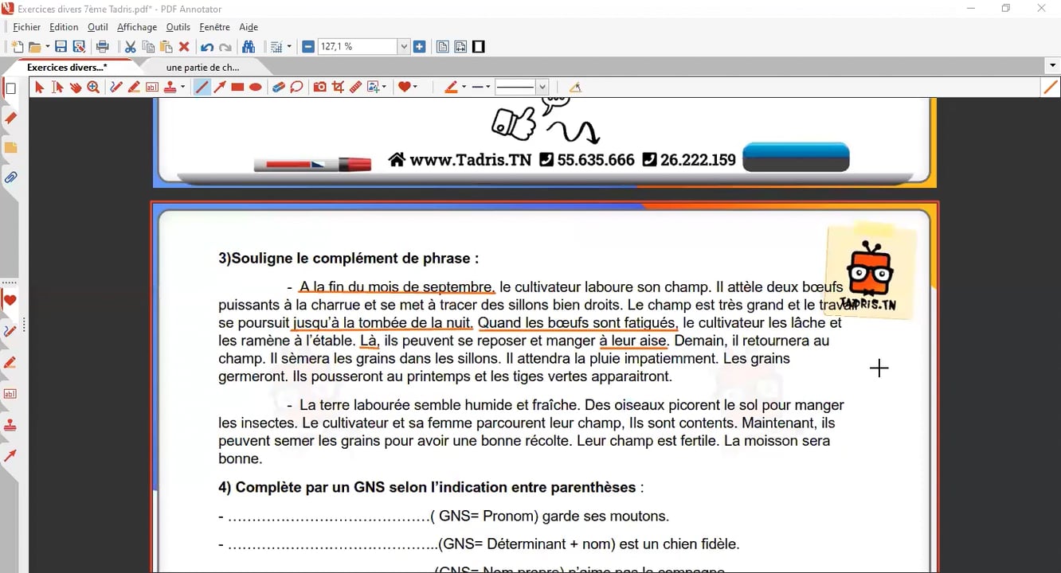Copy selection with the copy icon
Image resolution: width=1061 pixels, height=573 pixels.
[x=148, y=47]
